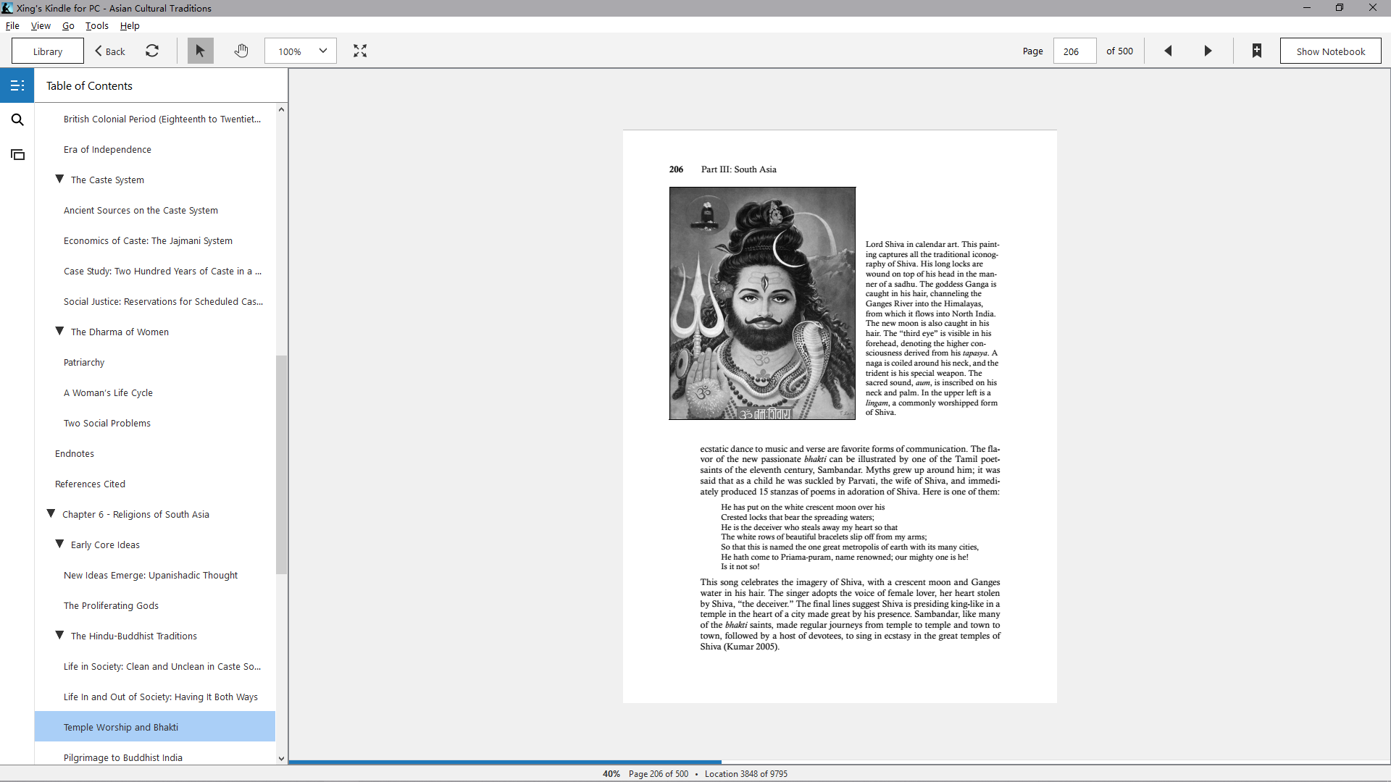Screen dimensions: 1391x782
Task: Go to The Proliferating Gods entry
Action: 111,605
